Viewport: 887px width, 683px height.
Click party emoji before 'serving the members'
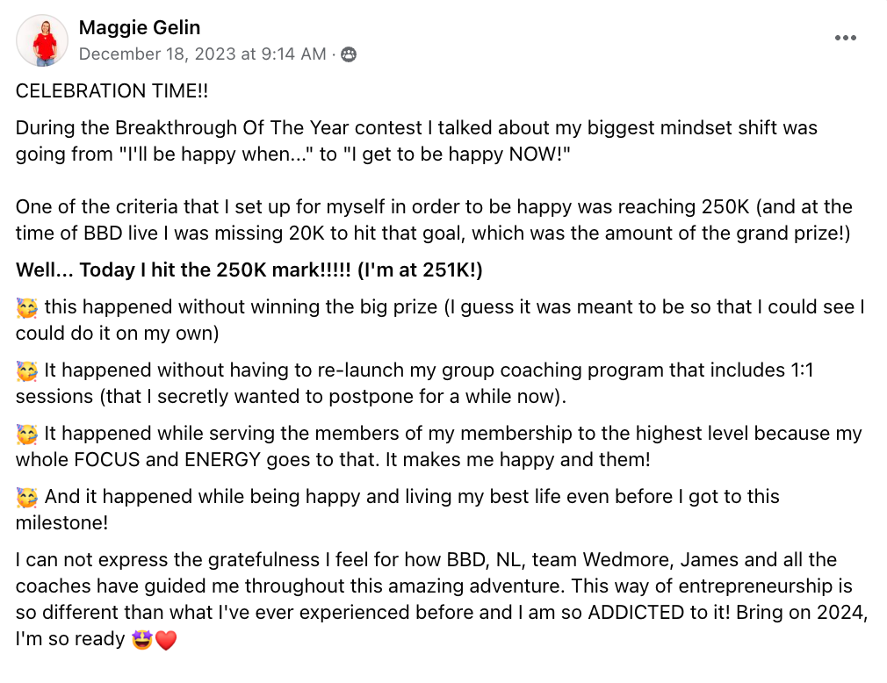(27, 435)
